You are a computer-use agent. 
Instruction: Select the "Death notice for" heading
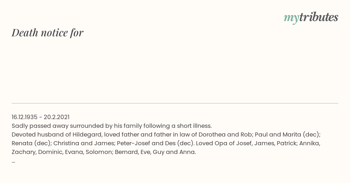[48, 33]
